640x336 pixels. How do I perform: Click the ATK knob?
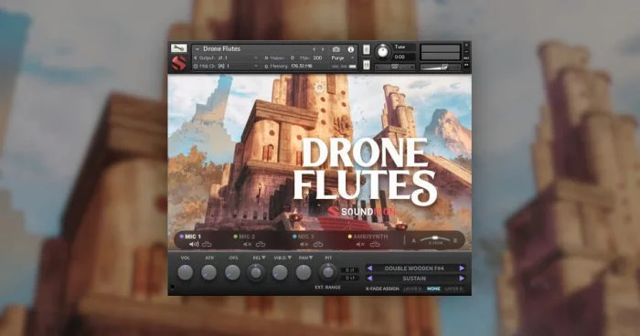pyautogui.click(x=209, y=272)
